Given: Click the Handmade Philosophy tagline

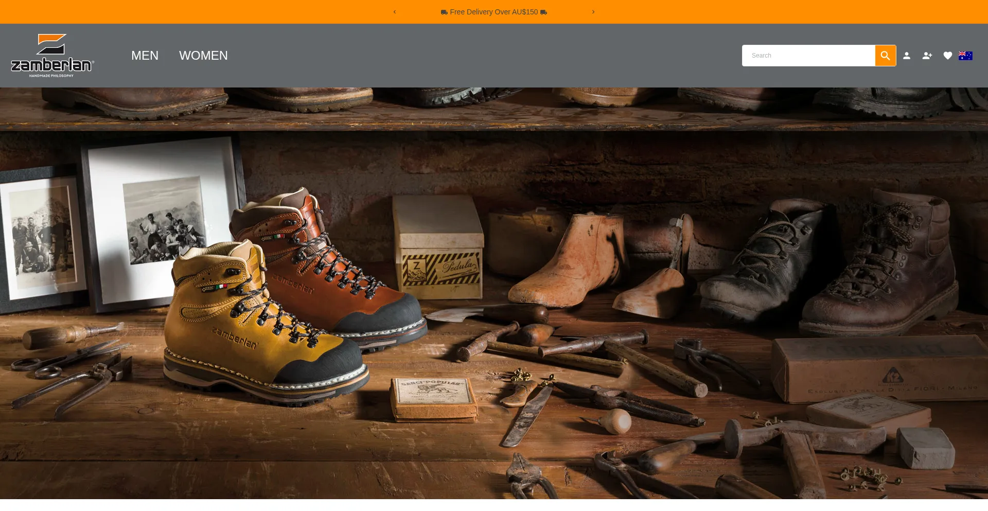Looking at the screenshot, I should [51, 75].
